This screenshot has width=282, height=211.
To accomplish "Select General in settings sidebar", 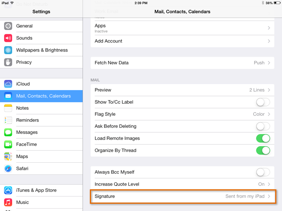I will coord(41,26).
